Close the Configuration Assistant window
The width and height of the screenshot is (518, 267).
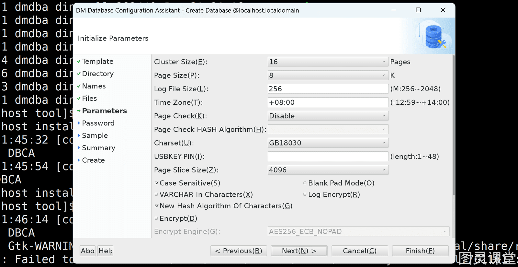pos(443,10)
